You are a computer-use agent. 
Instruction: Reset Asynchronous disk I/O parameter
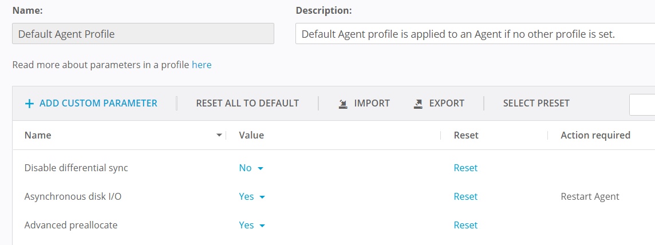click(465, 197)
